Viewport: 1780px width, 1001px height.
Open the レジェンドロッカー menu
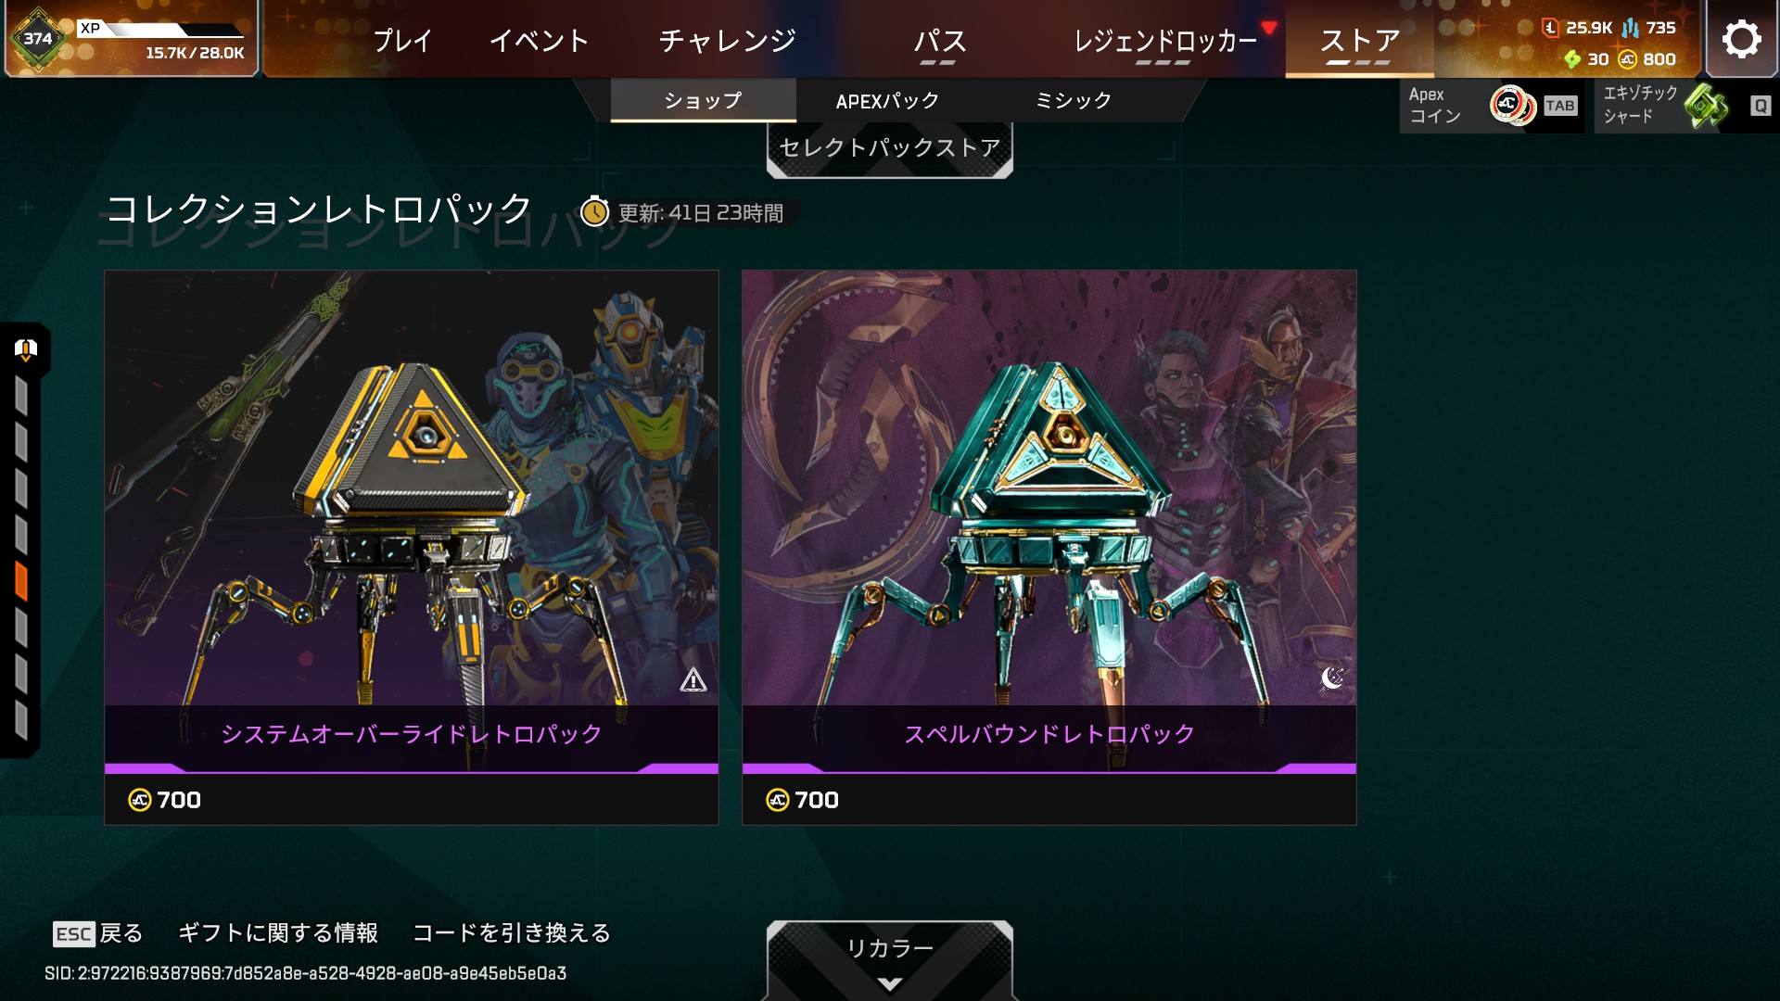click(1165, 41)
